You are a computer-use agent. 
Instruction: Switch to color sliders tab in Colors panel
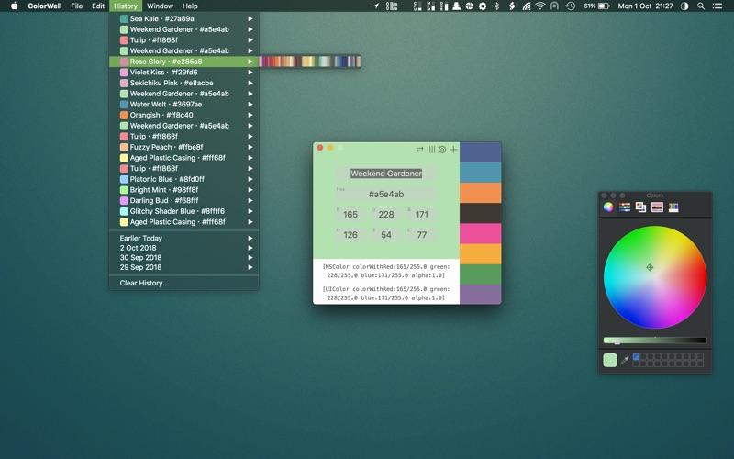pos(625,207)
